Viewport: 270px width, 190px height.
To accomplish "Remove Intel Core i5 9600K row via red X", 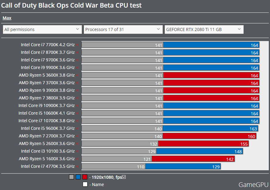I will [77, 129].
